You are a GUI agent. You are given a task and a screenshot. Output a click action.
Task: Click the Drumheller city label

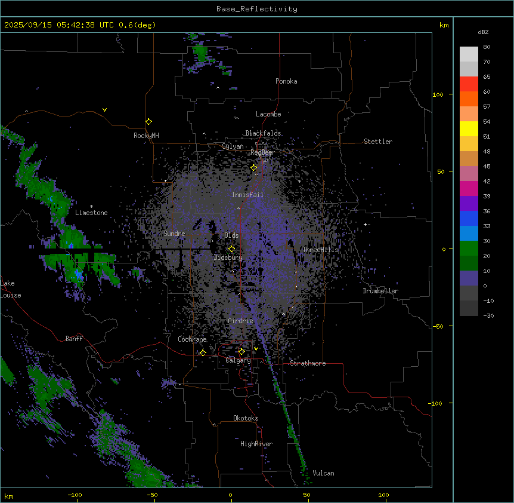point(380,291)
